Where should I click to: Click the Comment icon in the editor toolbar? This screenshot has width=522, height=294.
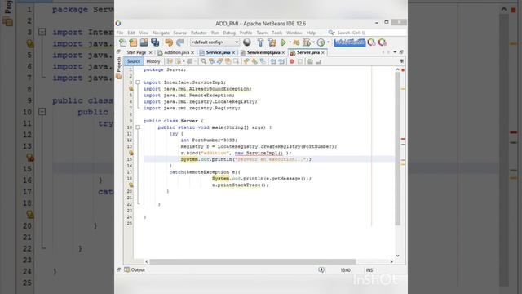(x=310, y=61)
